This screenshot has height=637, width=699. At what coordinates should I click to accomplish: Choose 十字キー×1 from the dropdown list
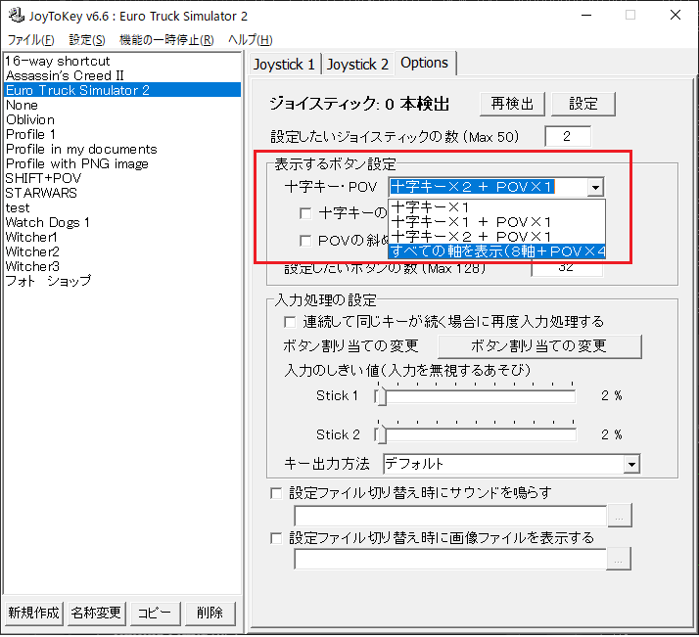[496, 207]
